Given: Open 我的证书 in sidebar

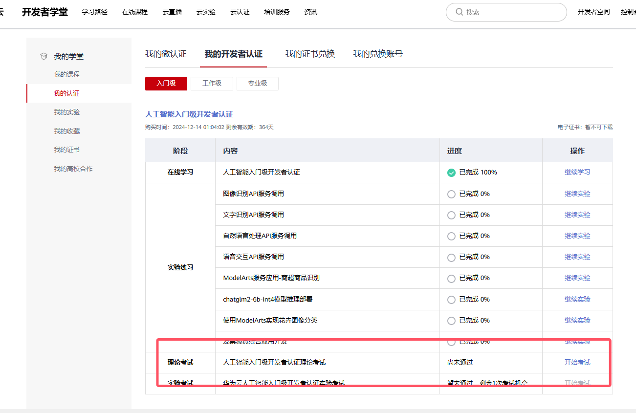Looking at the screenshot, I should [x=66, y=150].
